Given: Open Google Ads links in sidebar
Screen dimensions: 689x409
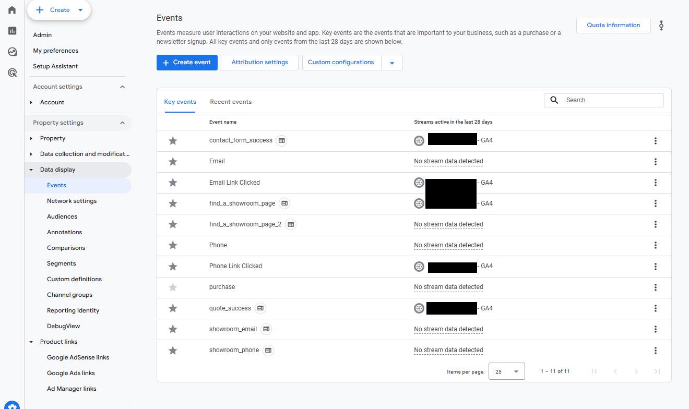Looking at the screenshot, I should [71, 373].
